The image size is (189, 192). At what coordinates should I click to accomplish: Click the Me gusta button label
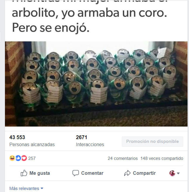(40, 173)
